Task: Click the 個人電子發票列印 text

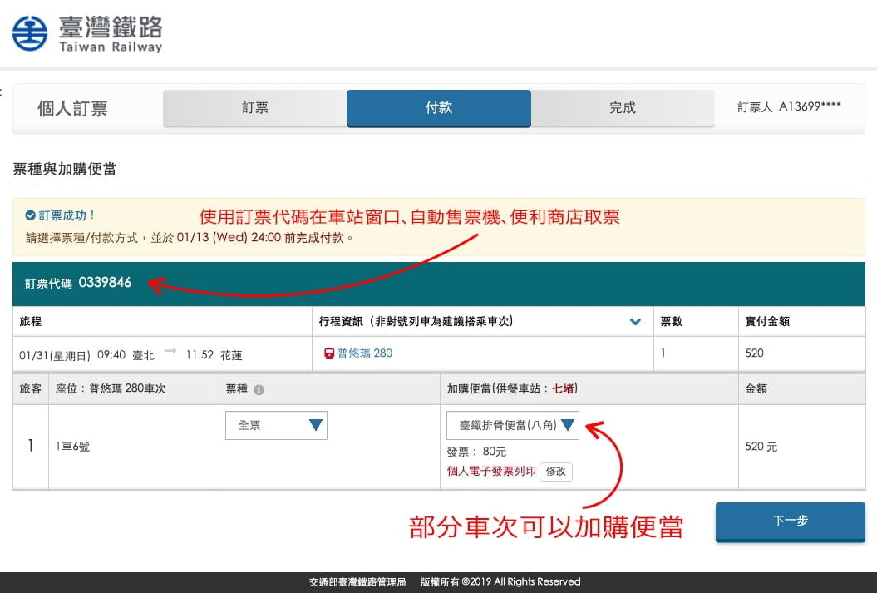Action: click(x=491, y=472)
